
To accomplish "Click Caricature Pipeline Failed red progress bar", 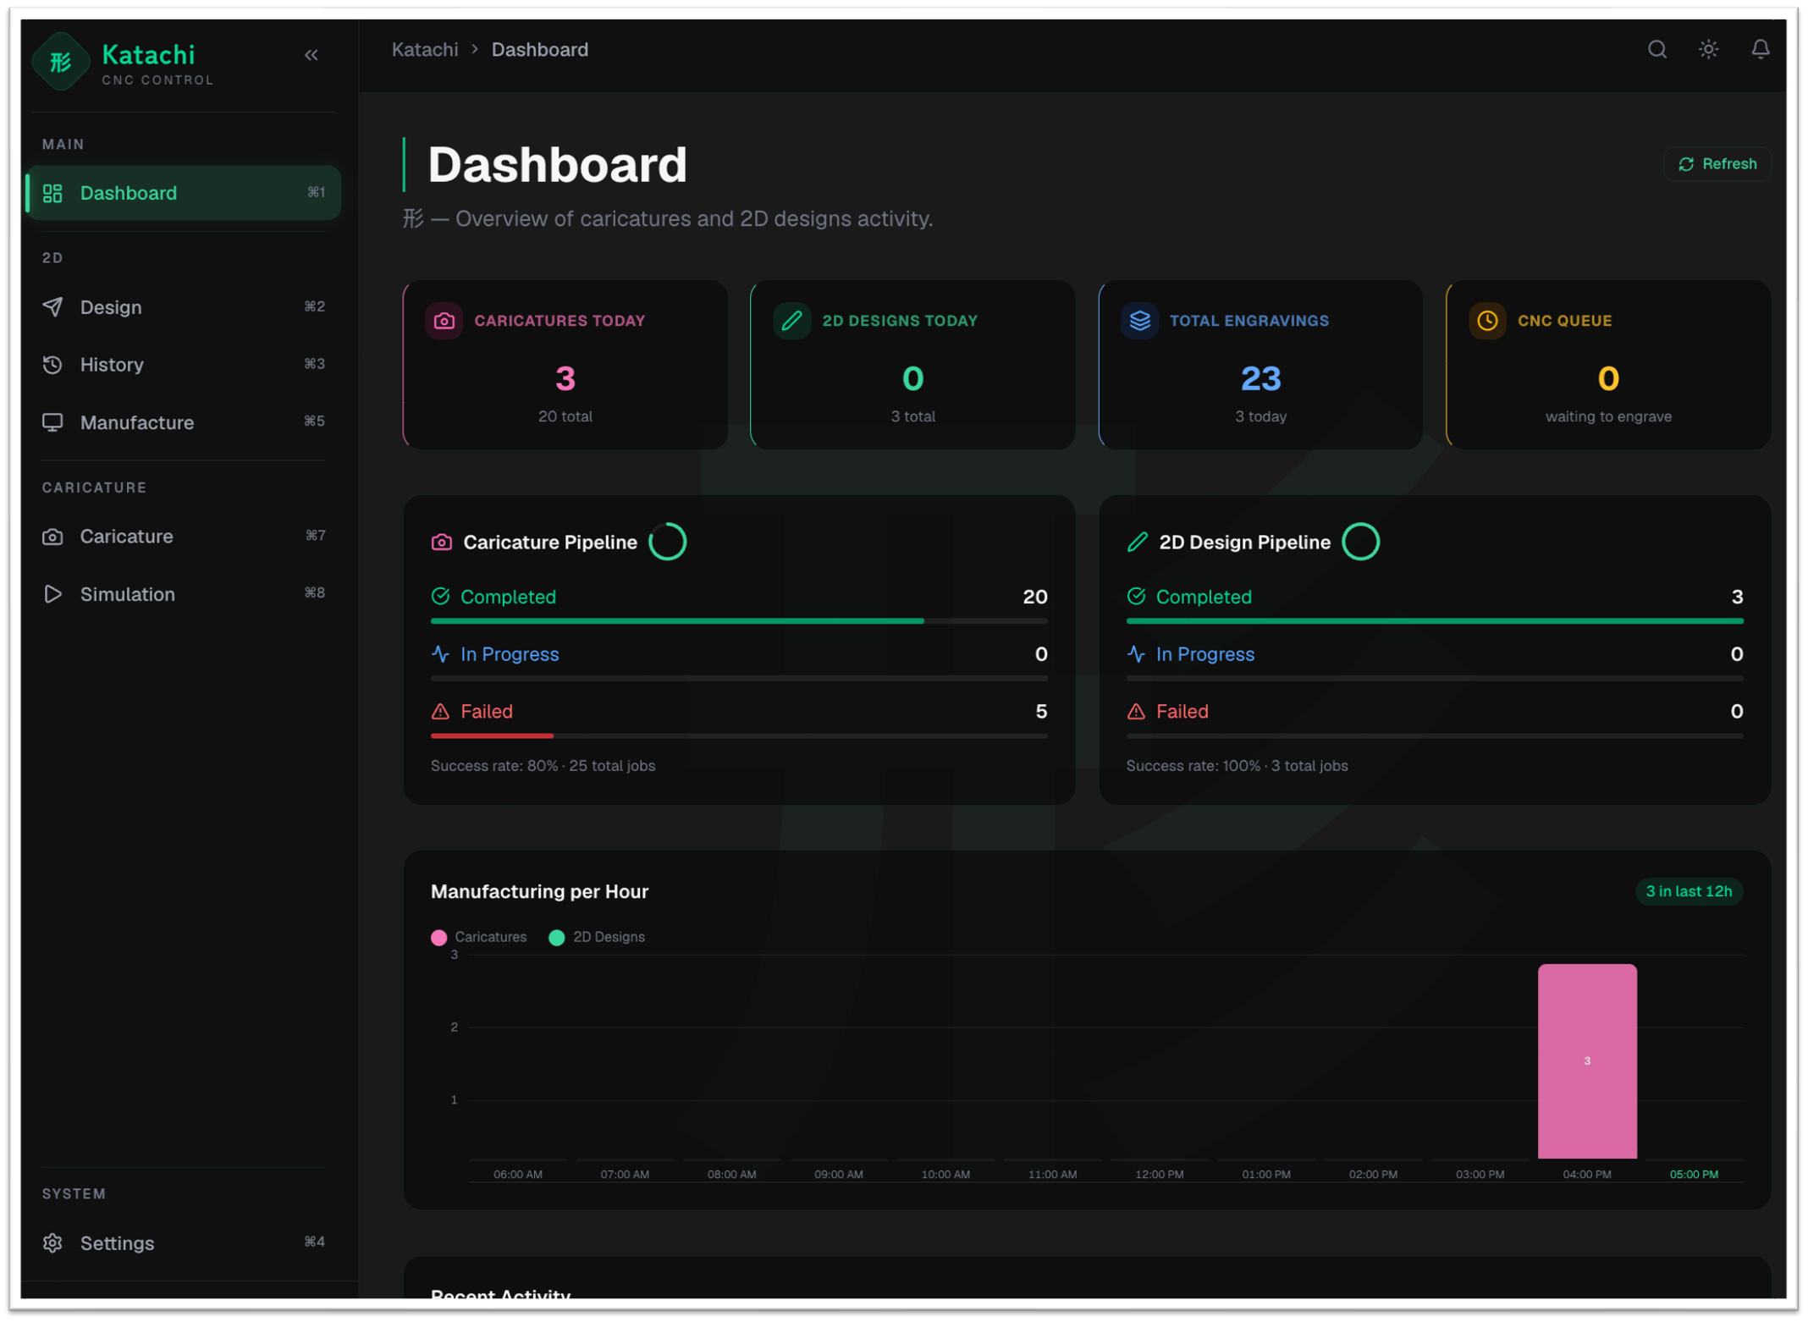I will point(492,736).
